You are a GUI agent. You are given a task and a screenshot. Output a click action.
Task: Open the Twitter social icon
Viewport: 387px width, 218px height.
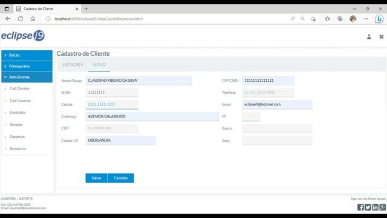coord(368,207)
